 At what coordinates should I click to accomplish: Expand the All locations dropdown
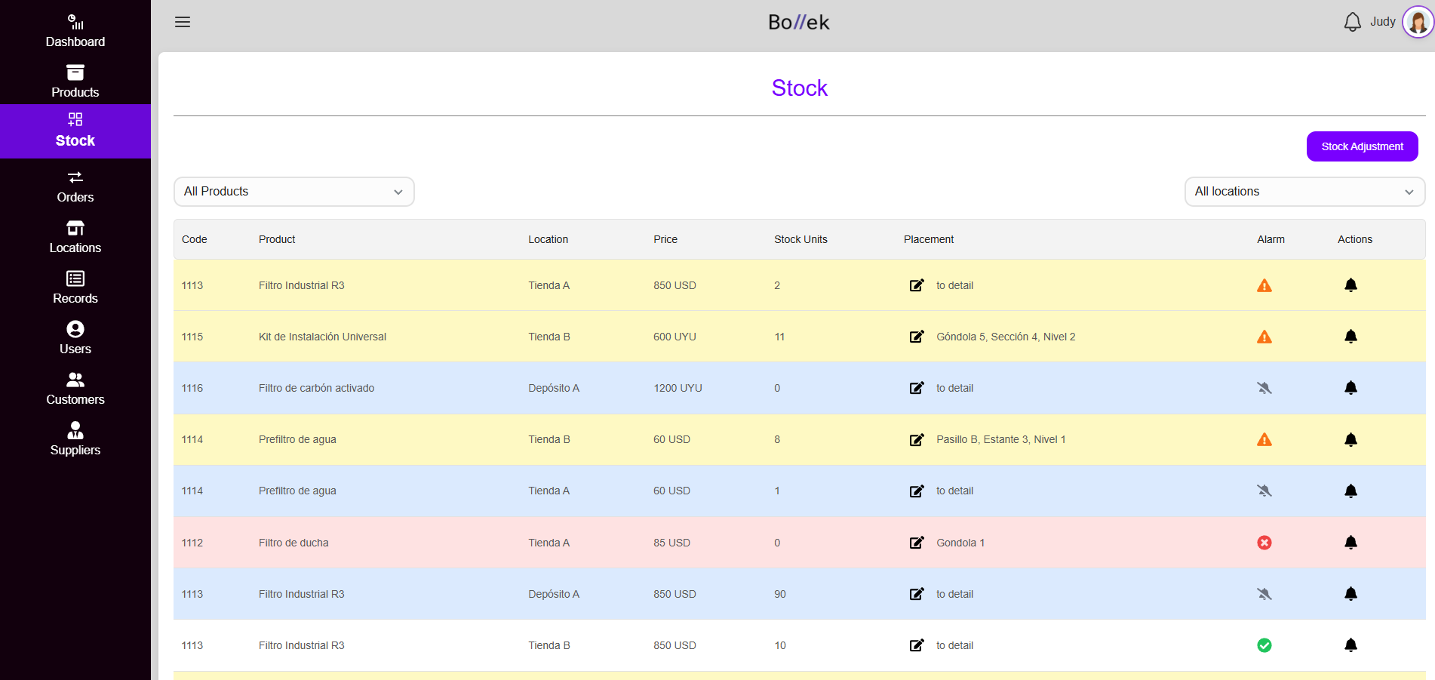[x=1304, y=192]
